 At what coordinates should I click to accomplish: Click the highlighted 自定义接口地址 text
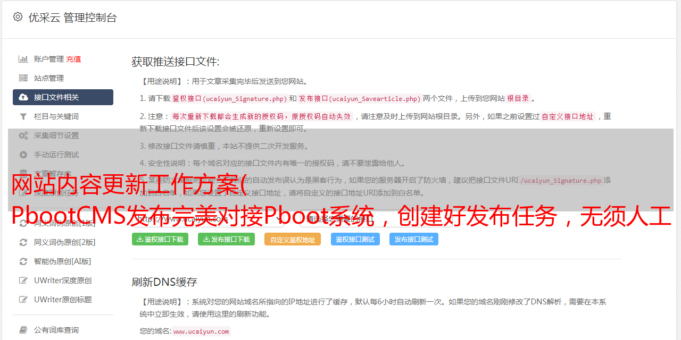[x=568, y=116]
